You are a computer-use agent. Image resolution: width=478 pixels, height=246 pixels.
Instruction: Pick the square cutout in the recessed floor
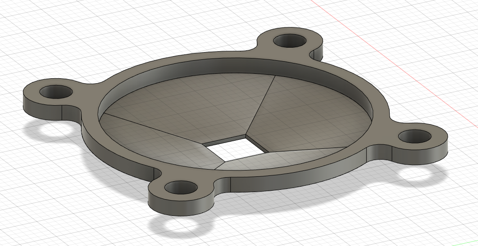234,148
